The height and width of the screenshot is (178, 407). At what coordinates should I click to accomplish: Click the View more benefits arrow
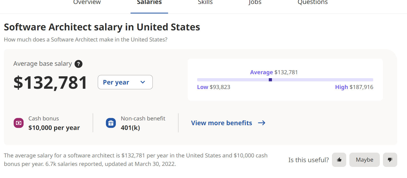(x=262, y=123)
